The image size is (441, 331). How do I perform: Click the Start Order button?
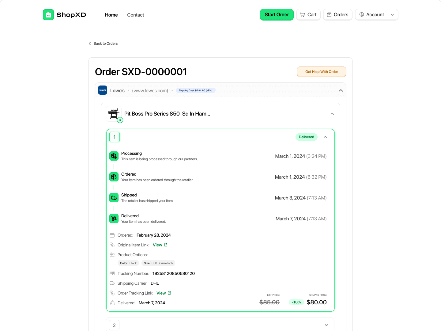(277, 15)
